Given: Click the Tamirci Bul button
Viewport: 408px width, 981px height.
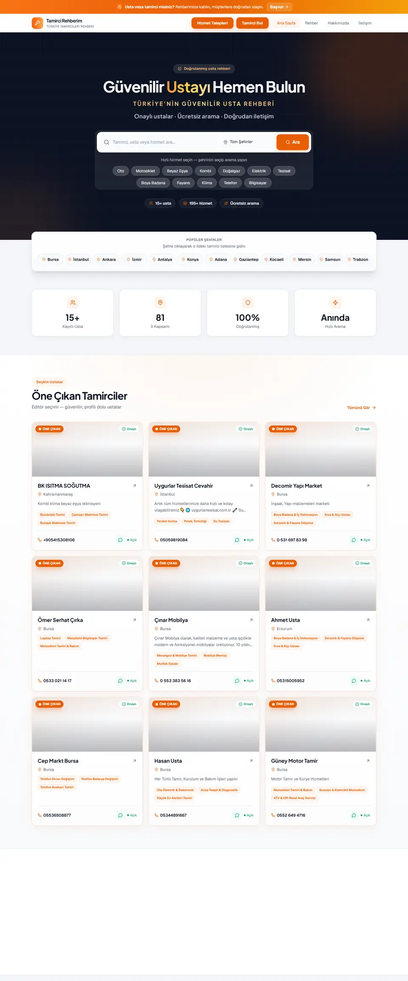Looking at the screenshot, I should [x=252, y=23].
